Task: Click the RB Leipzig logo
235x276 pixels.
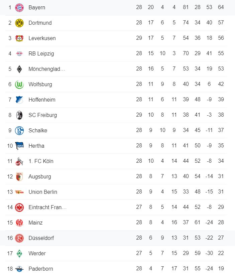Action: 19,53
